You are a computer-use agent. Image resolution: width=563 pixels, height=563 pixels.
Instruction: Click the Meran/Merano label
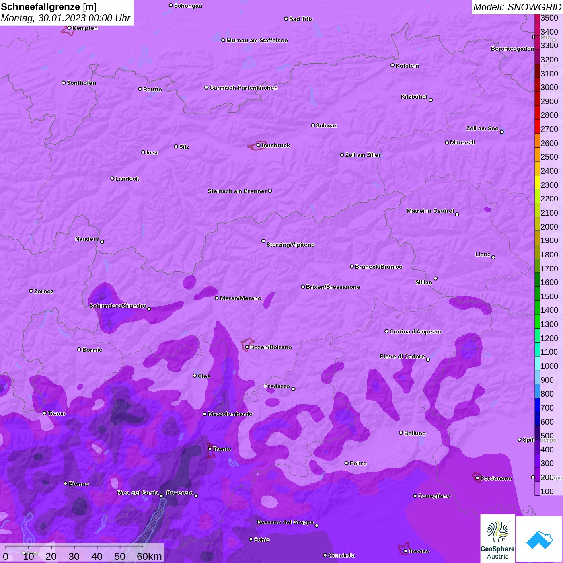point(240,298)
